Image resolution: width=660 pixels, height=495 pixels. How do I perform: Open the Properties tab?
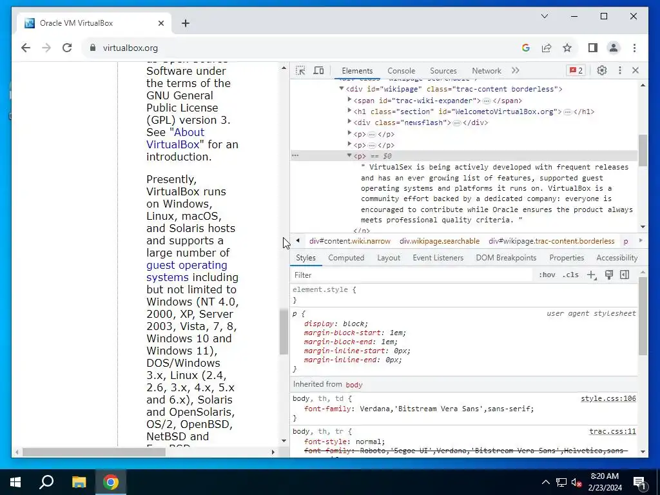[x=567, y=258]
